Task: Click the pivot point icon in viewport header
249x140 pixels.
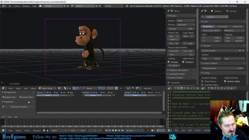Action: pyautogui.click(x=65, y=88)
